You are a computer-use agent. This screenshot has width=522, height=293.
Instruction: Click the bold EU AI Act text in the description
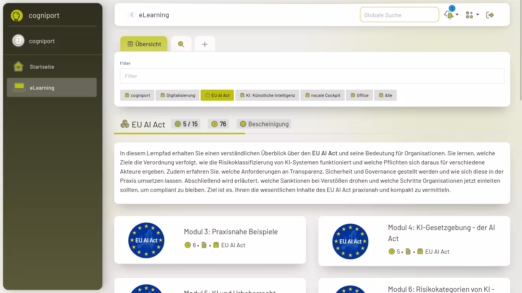point(325,153)
